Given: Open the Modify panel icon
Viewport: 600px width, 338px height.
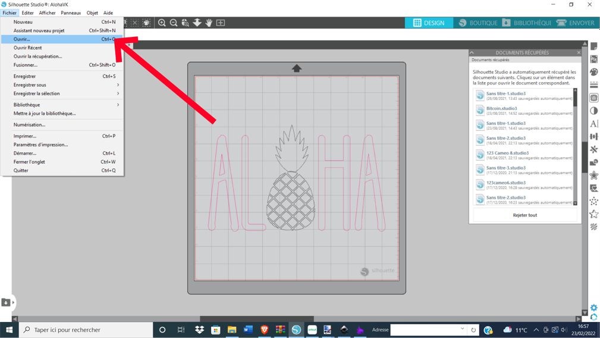Looking at the screenshot, I should [594, 162].
